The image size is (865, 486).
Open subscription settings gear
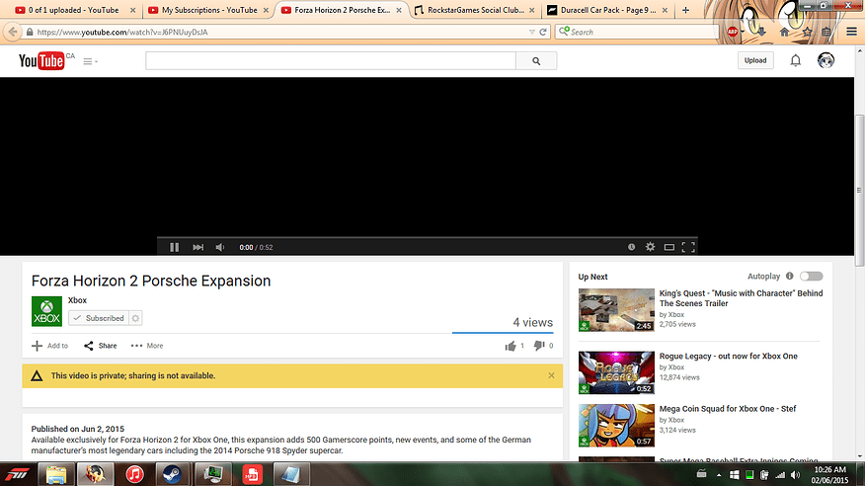coord(135,318)
